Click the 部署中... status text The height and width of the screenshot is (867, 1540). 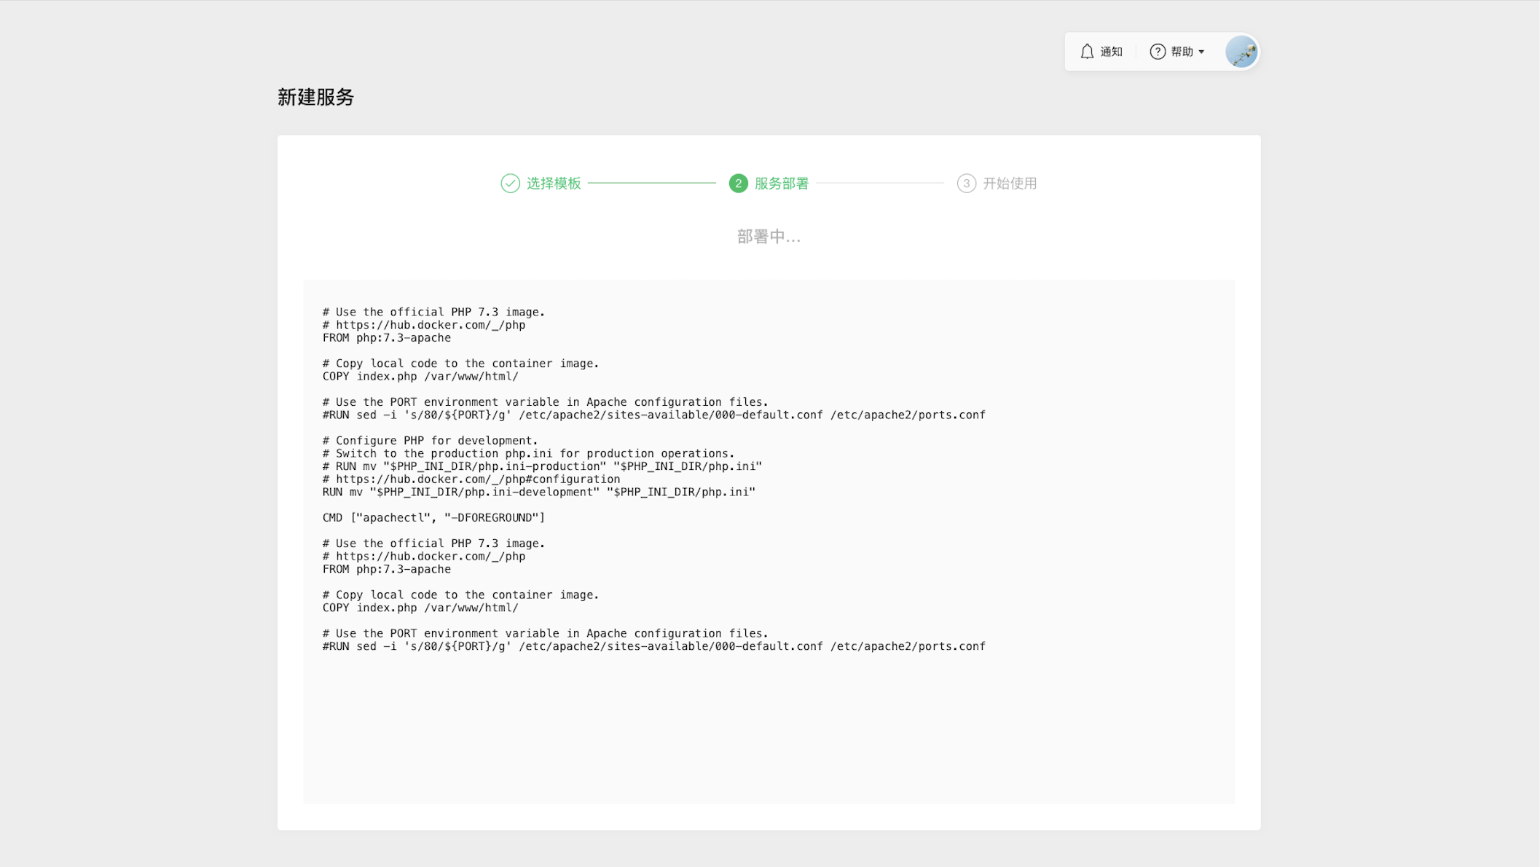click(x=769, y=237)
